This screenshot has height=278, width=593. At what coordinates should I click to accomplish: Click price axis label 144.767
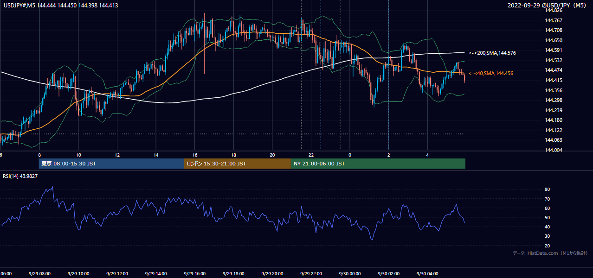[x=554, y=20]
